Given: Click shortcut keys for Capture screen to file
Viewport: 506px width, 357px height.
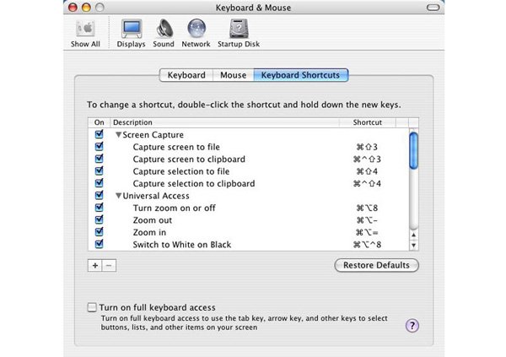Looking at the screenshot, I should 367,147.
